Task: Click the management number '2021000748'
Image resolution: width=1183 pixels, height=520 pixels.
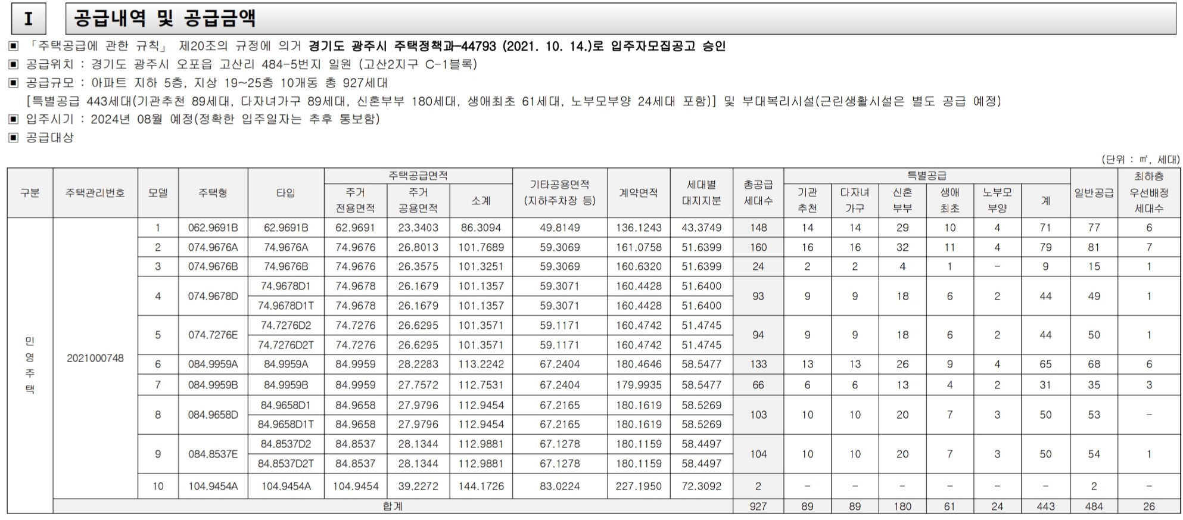Action: pos(95,358)
